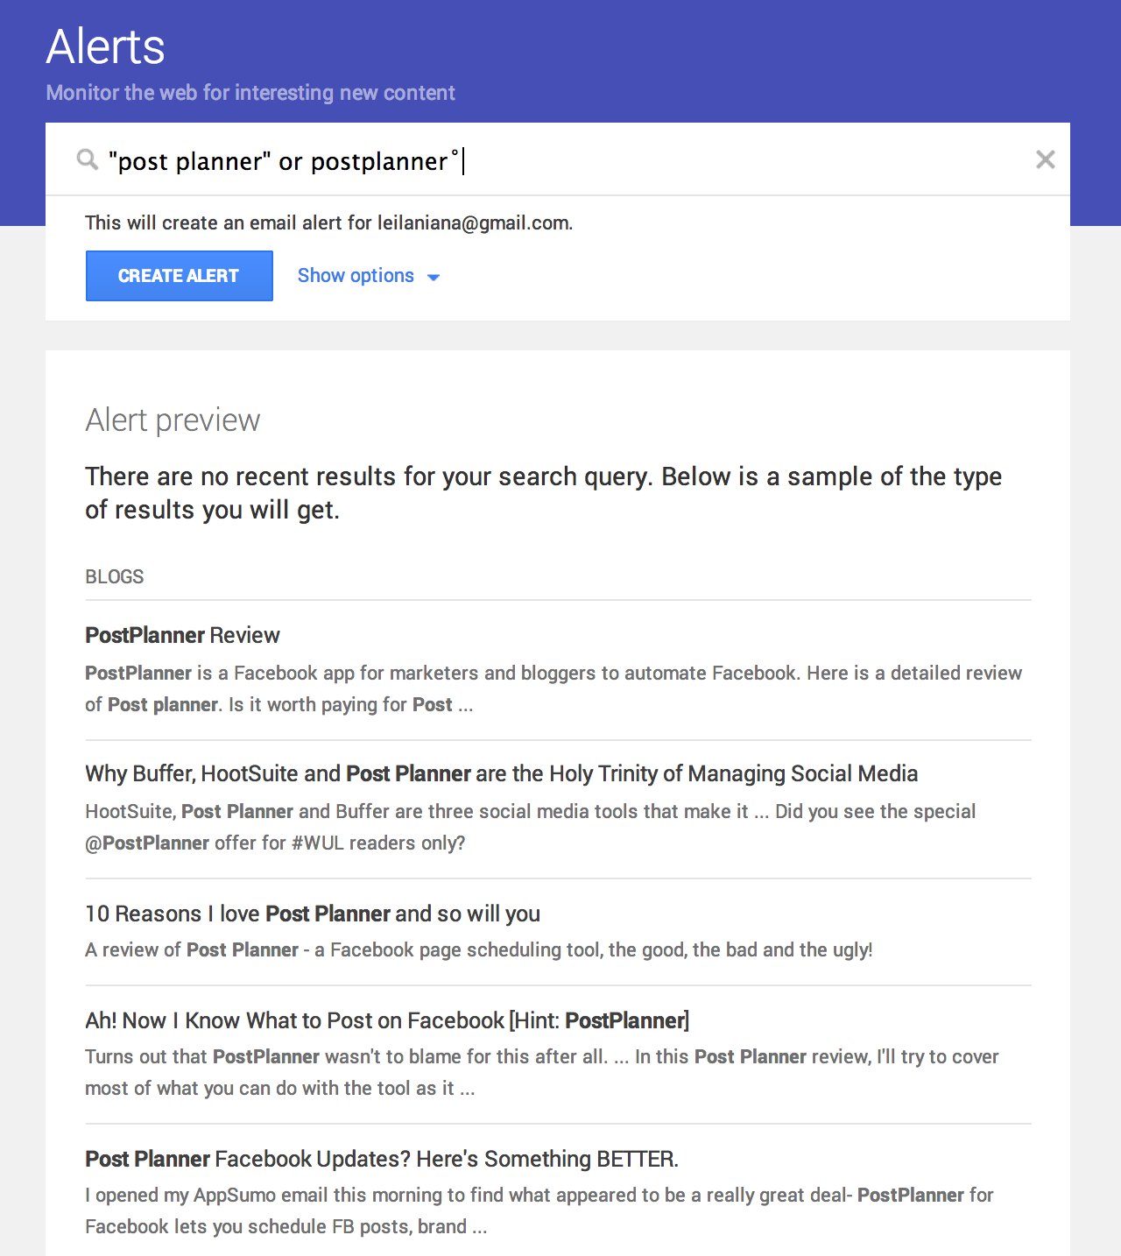Image resolution: width=1121 pixels, height=1256 pixels.
Task: Open "10 Reasons I love Post Planner and so will you"
Action: tap(312, 914)
